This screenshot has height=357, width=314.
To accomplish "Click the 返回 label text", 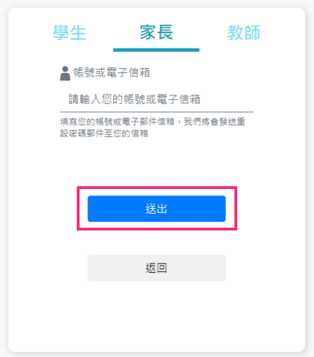I will [156, 268].
